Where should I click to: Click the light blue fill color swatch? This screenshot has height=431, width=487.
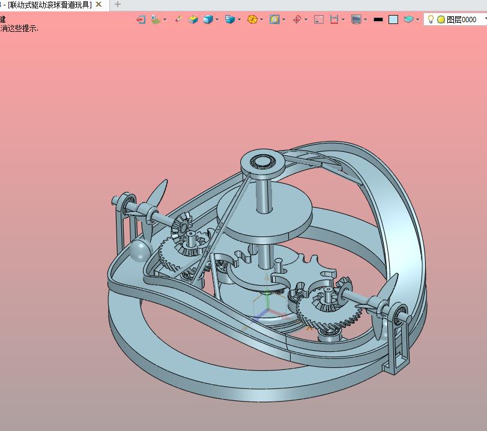(393, 20)
